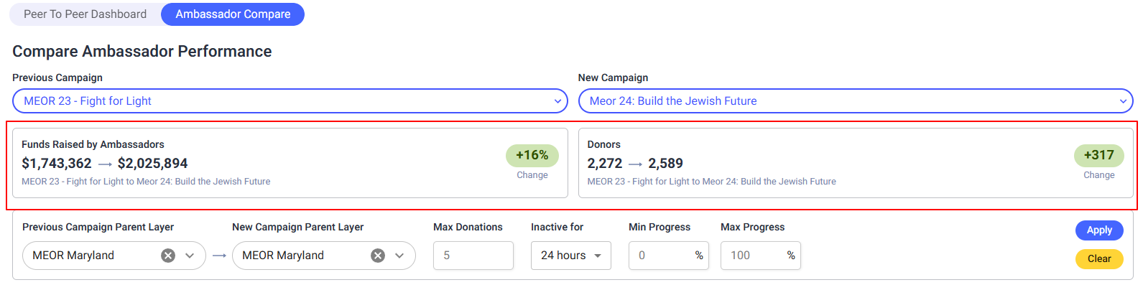Image resolution: width=1143 pixels, height=285 pixels.
Task: Clear the New Campaign Parent Layer selection
Action: (378, 256)
